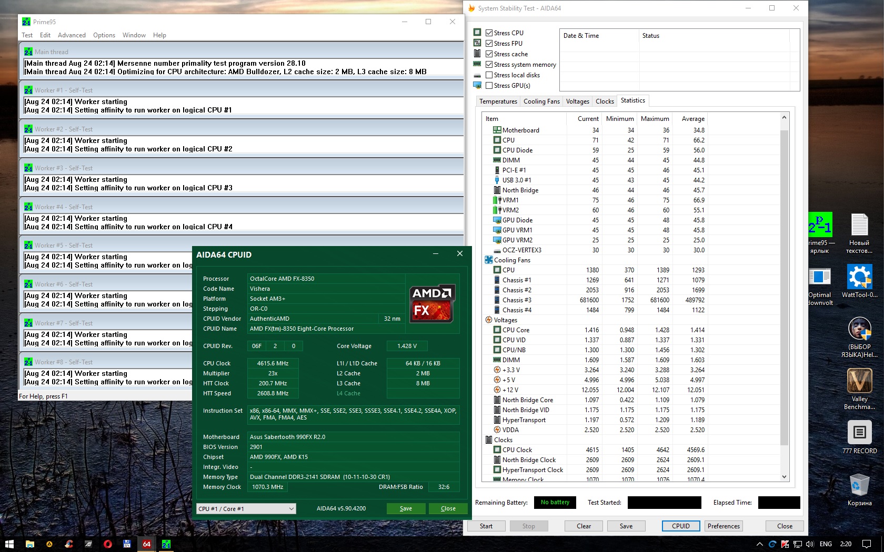Enable Stress local disks
This screenshot has width=884, height=552.
[489, 75]
